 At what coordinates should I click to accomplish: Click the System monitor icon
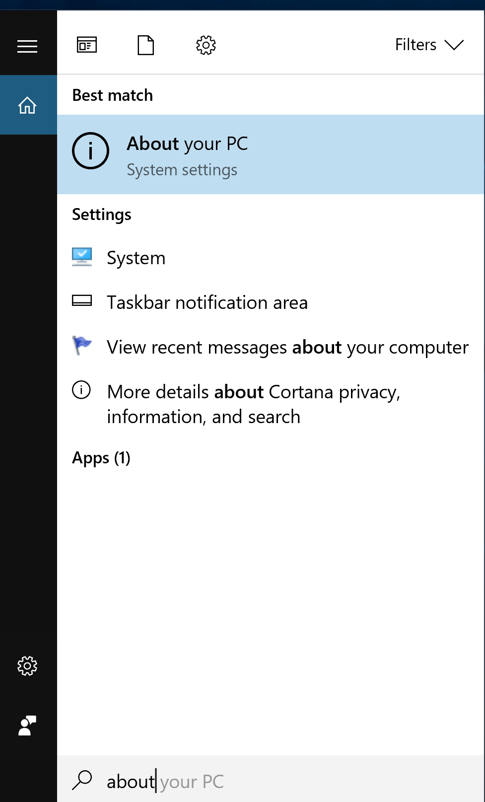tap(82, 257)
